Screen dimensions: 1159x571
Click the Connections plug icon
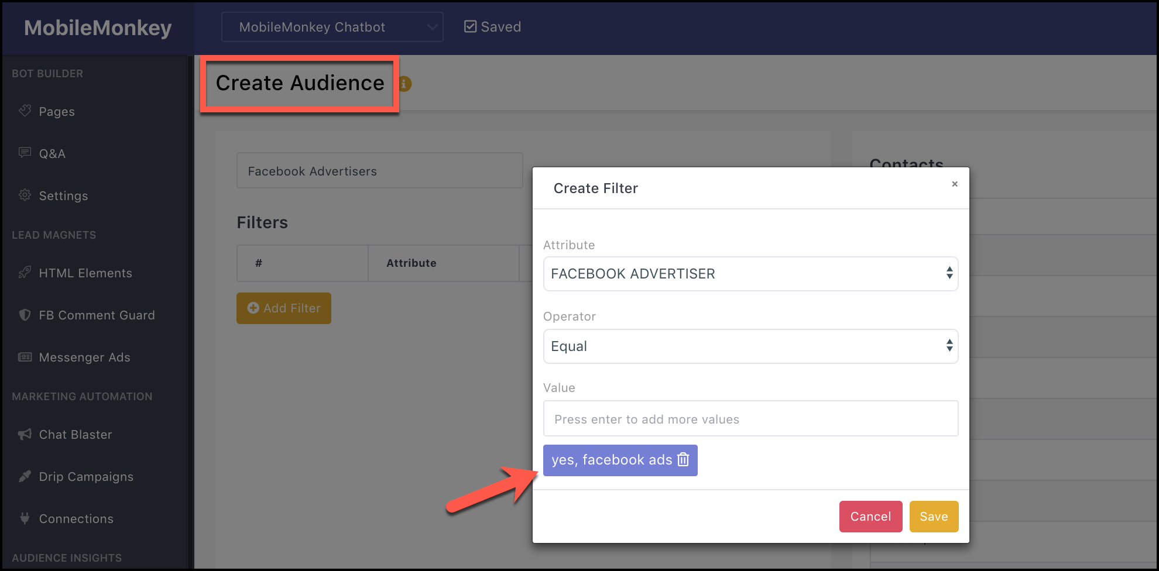coord(24,518)
